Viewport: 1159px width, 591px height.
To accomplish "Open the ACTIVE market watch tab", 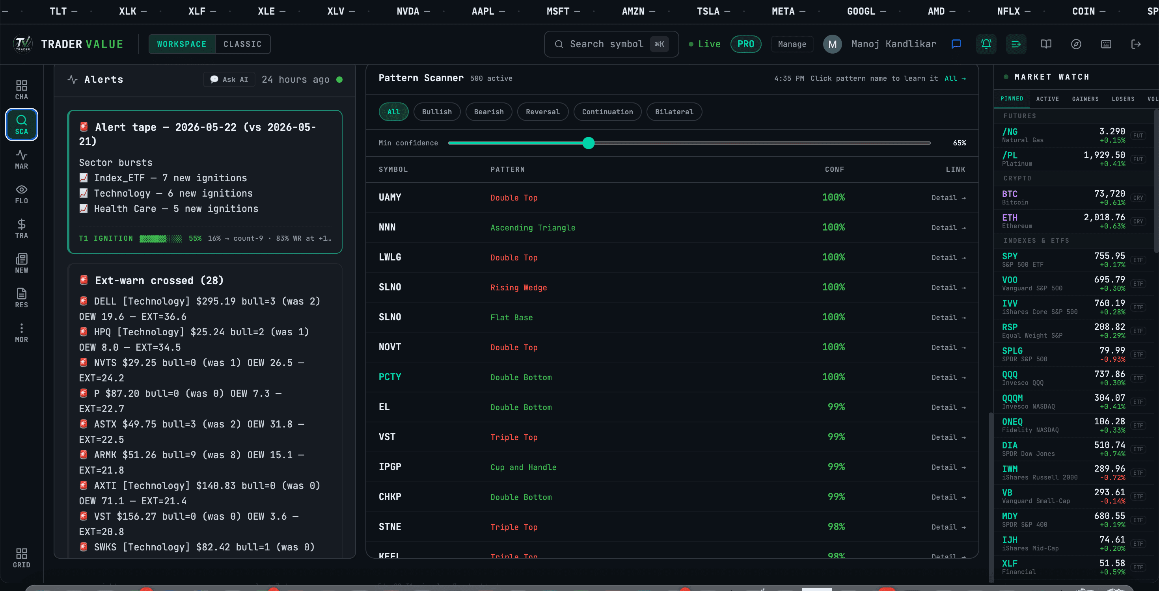I will tap(1047, 98).
